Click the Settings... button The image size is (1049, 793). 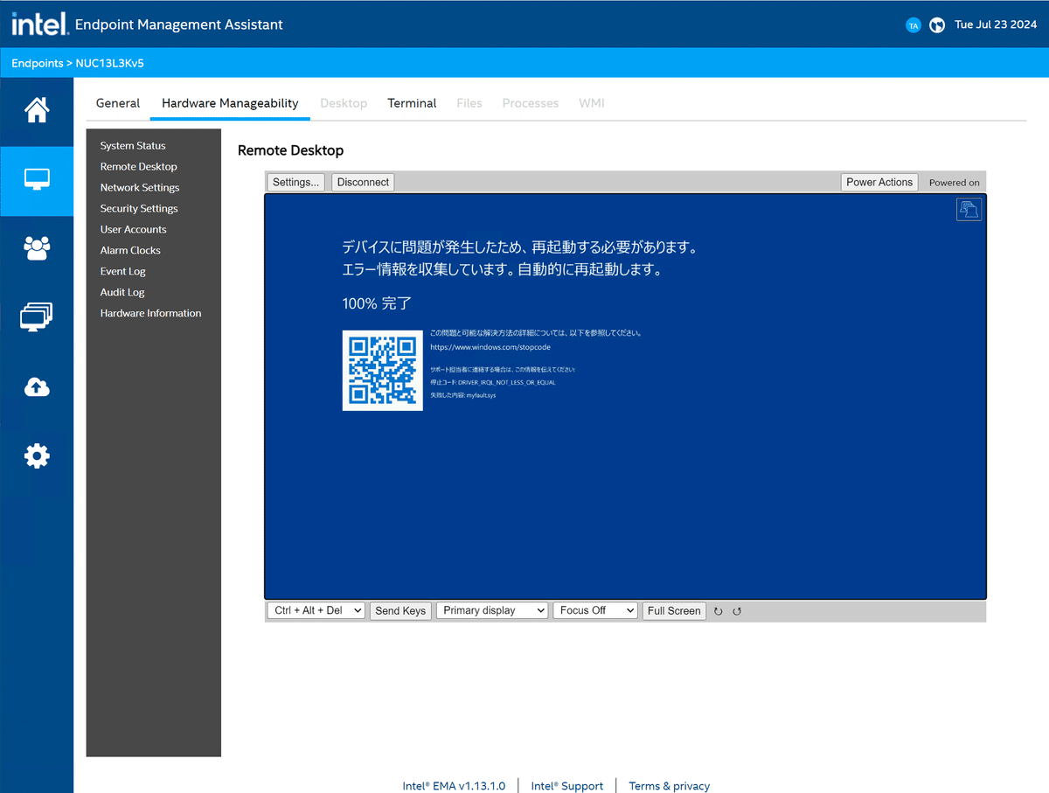pos(296,182)
